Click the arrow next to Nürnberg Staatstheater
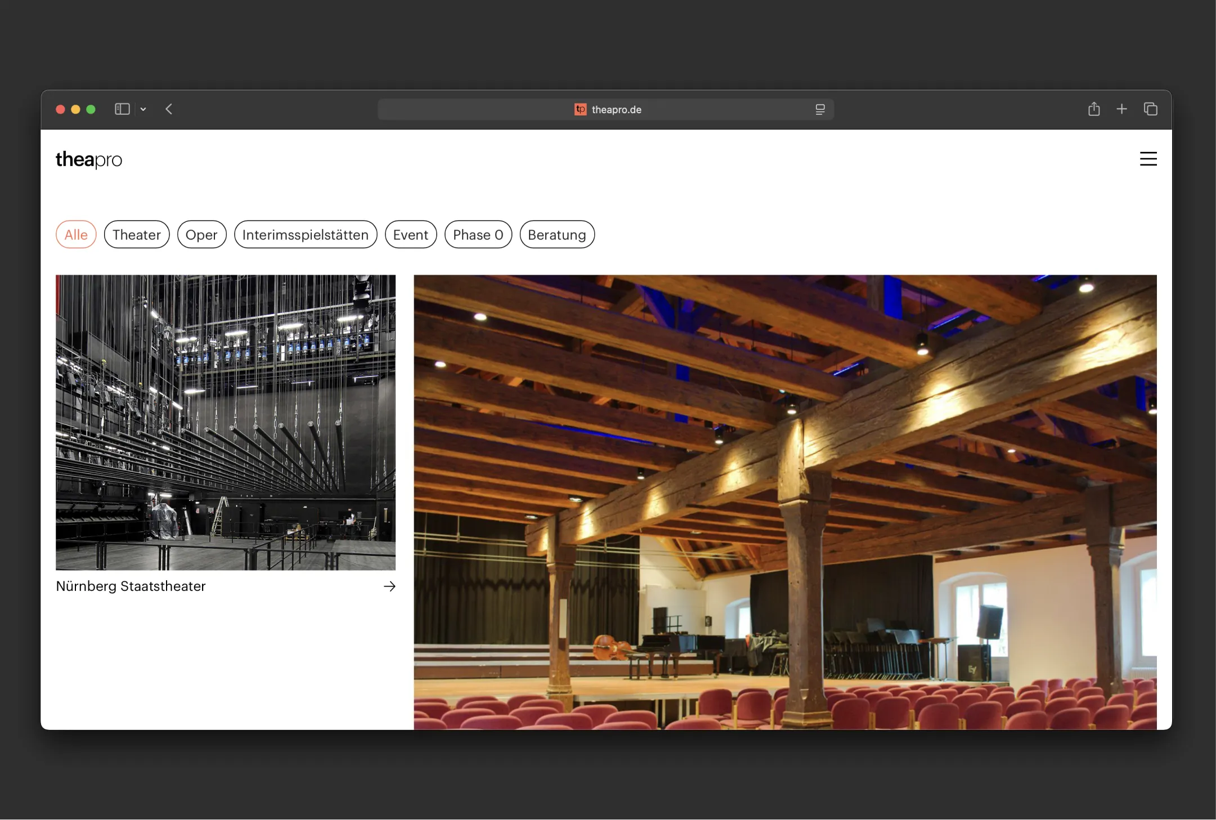This screenshot has height=820, width=1216. 389,586
